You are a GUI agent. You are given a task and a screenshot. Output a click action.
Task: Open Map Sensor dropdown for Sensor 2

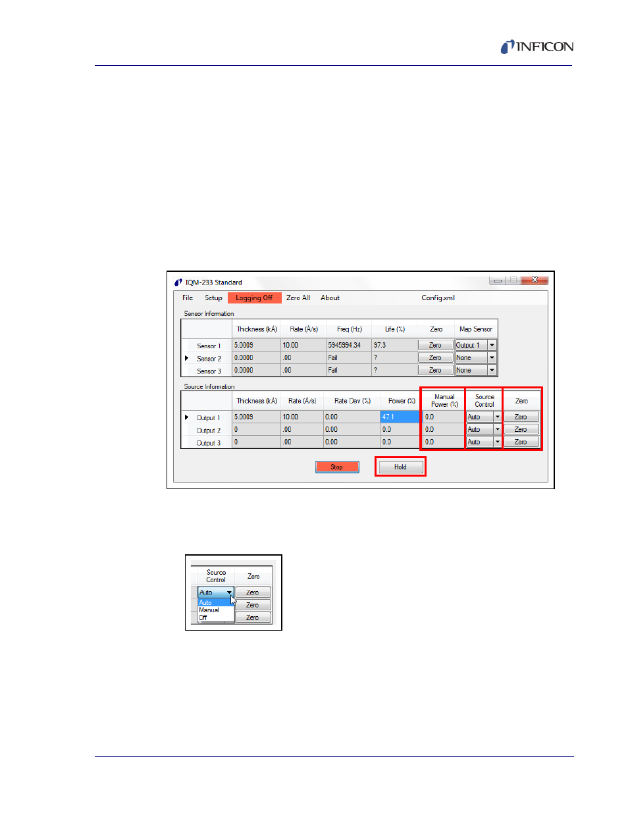[492, 357]
